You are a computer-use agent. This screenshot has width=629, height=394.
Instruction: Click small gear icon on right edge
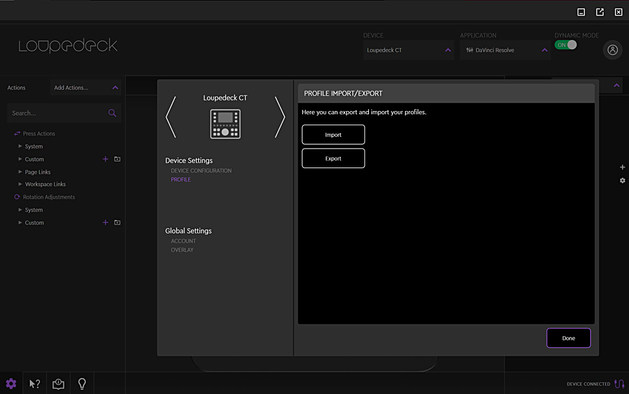[x=622, y=180]
